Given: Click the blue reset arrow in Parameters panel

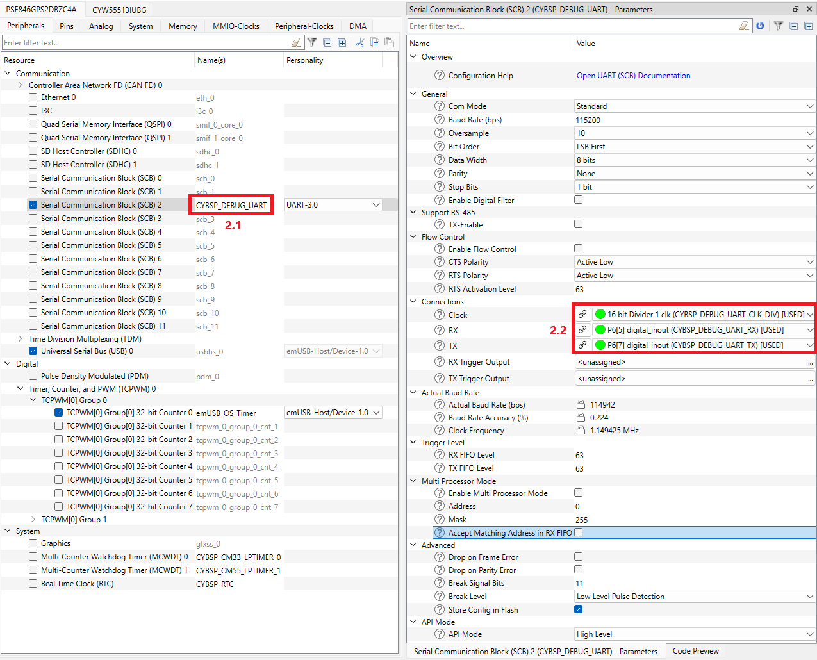Looking at the screenshot, I should click(x=760, y=26).
